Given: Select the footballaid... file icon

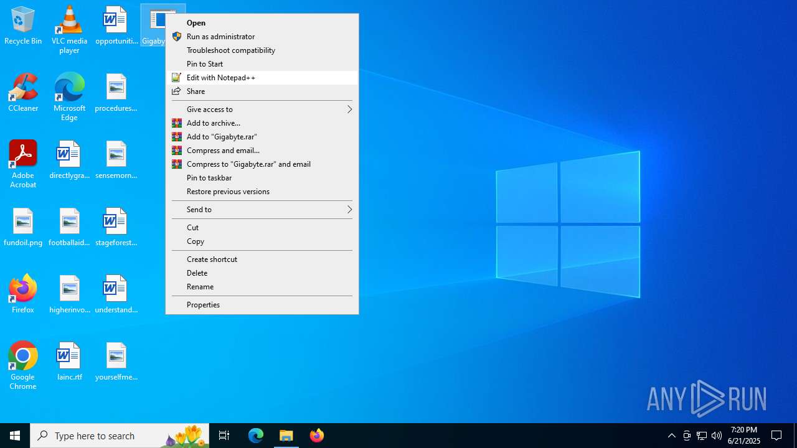Looking at the screenshot, I should [69, 228].
